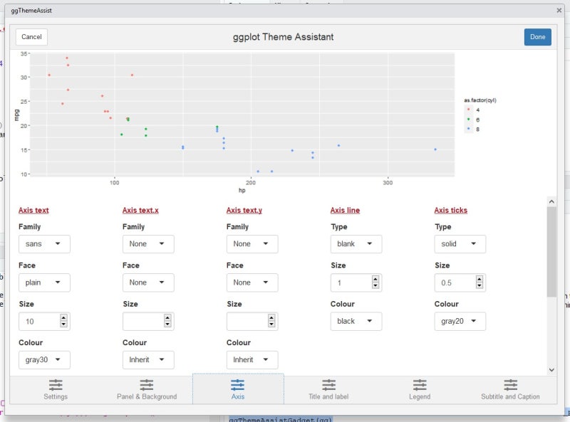Switch to the Settings tab label
570x422 pixels.
[56, 396]
